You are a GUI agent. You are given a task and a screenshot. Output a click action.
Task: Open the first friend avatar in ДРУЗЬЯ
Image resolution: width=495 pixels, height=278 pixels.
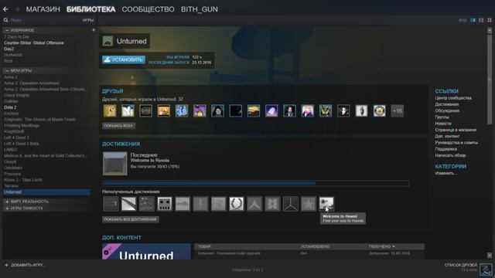pos(110,111)
